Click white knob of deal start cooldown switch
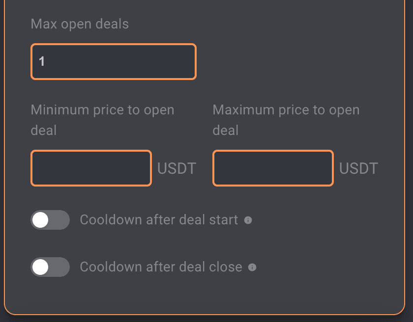 click(40, 220)
